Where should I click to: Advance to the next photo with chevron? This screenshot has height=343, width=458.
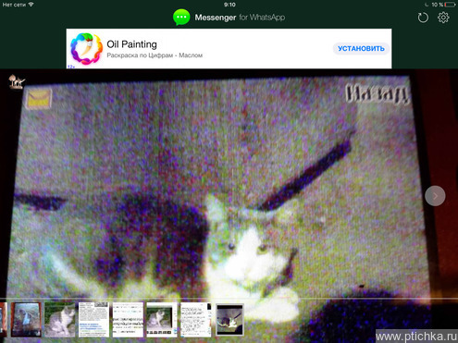(x=435, y=196)
